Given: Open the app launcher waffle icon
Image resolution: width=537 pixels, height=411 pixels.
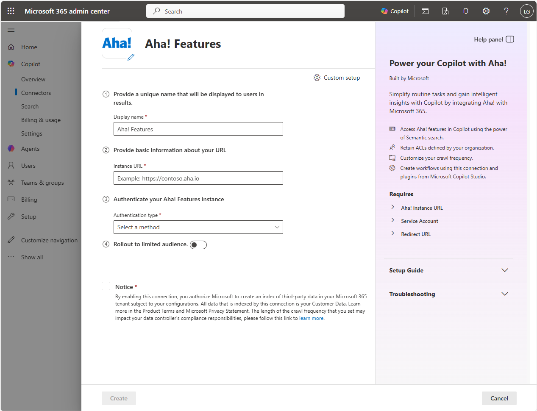Looking at the screenshot, I should 11,11.
